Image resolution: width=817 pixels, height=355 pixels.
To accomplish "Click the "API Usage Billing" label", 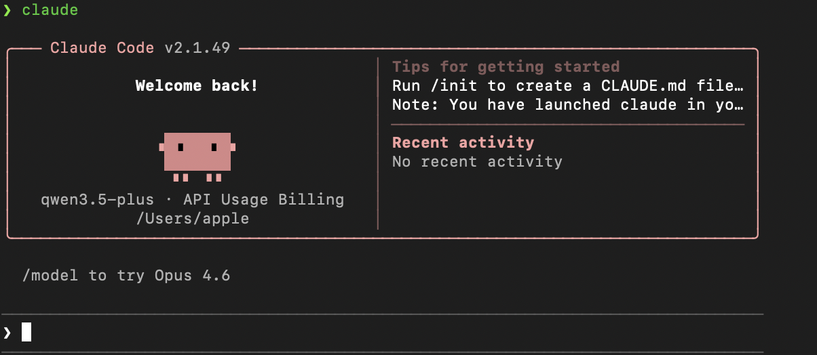I will (259, 200).
